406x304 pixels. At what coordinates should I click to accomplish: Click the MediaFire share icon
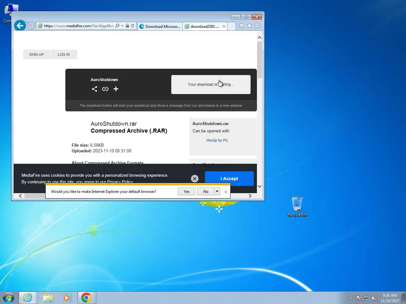click(95, 89)
